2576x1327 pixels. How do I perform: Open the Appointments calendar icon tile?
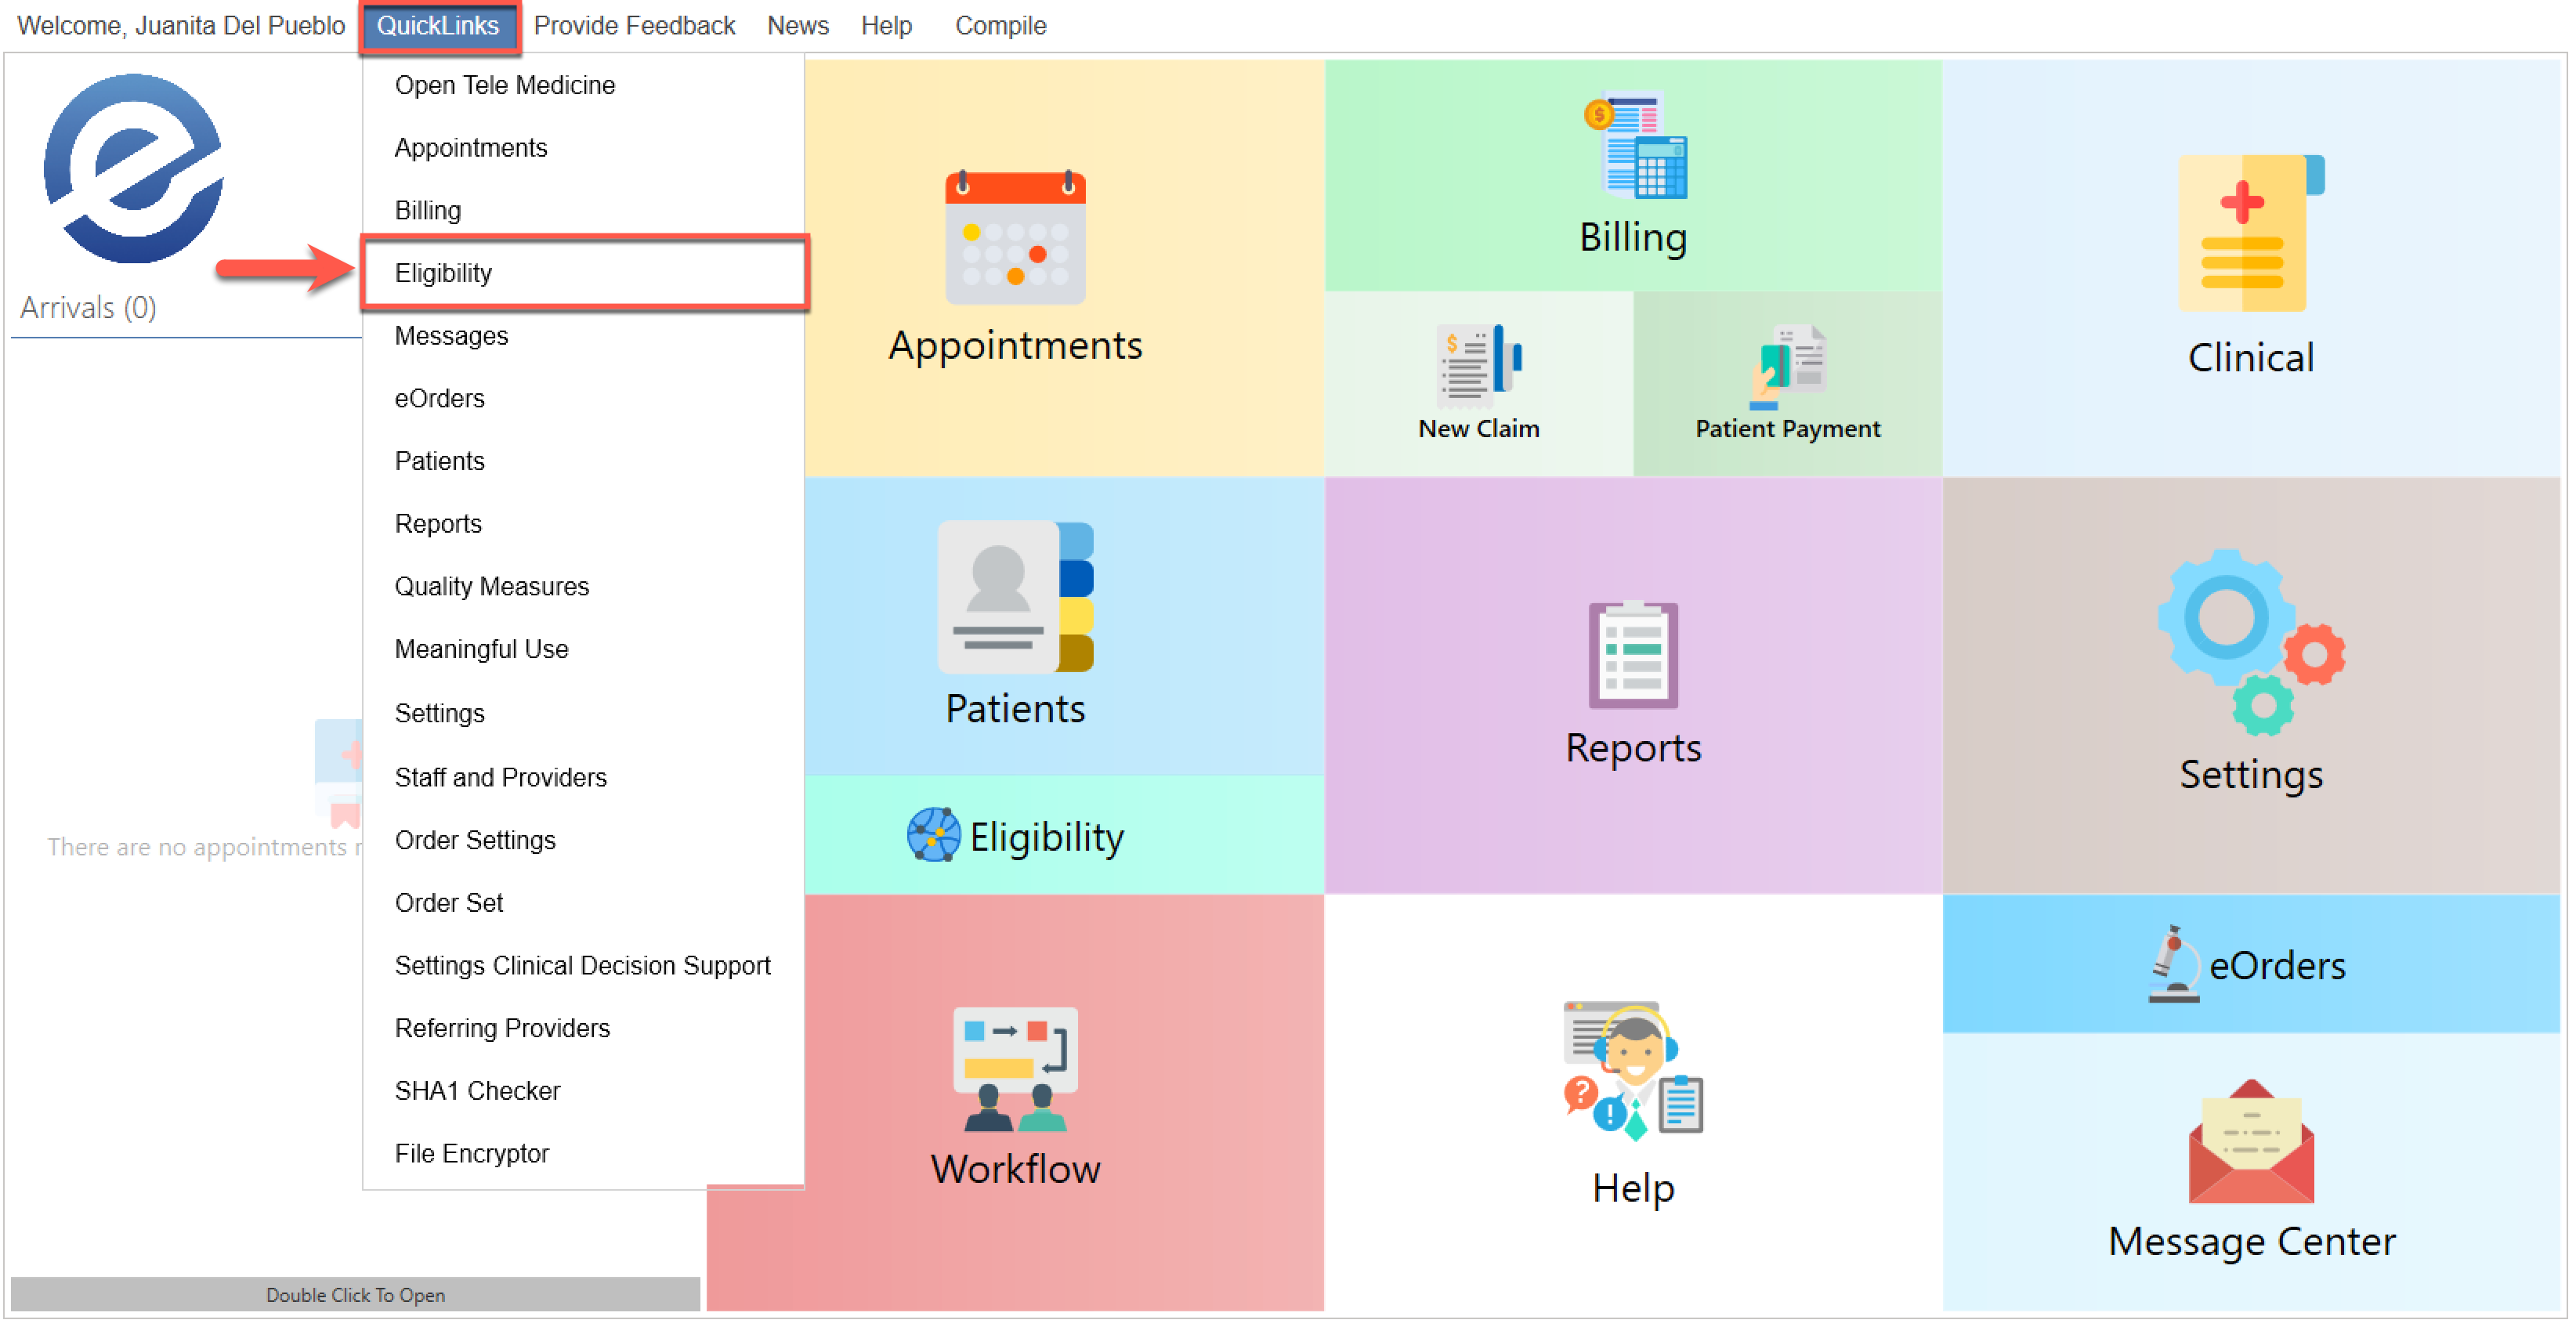[1014, 238]
